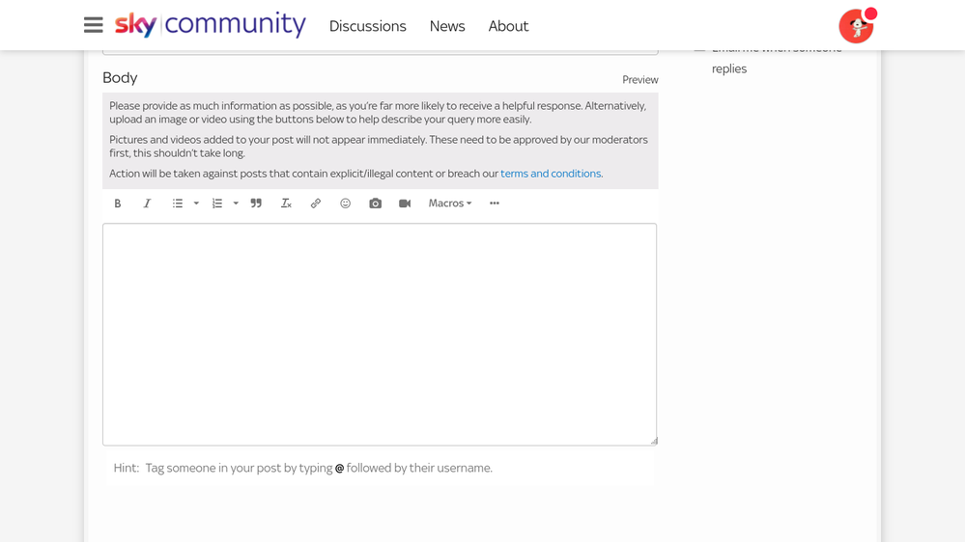The height and width of the screenshot is (542, 965).
Task: Apply italic formatting to text
Action: (x=147, y=203)
